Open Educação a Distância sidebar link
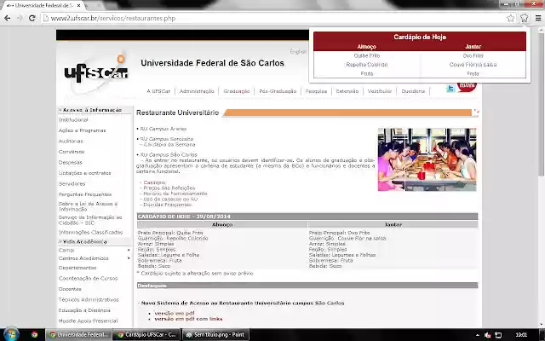The height and width of the screenshot is (341, 545). [x=84, y=310]
